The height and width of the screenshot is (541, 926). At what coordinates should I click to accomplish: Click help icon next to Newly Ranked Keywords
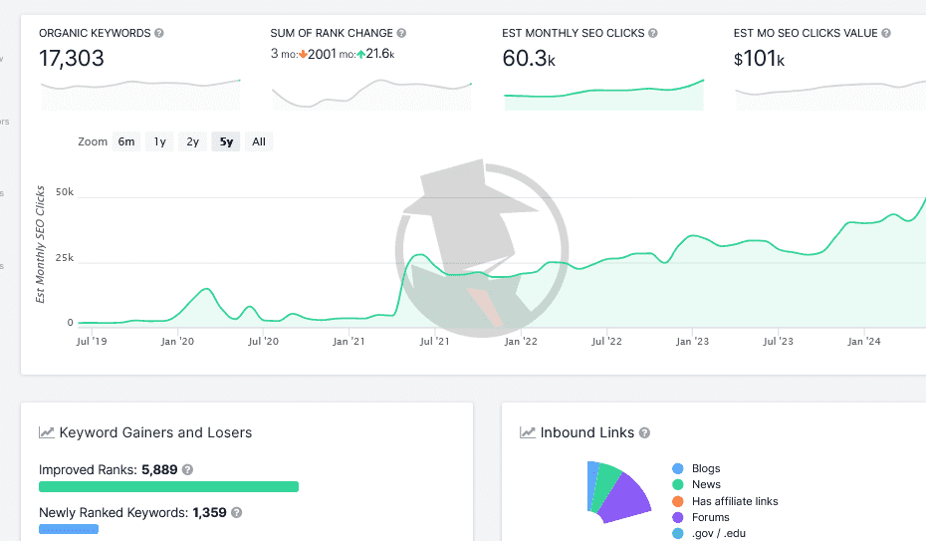click(236, 512)
